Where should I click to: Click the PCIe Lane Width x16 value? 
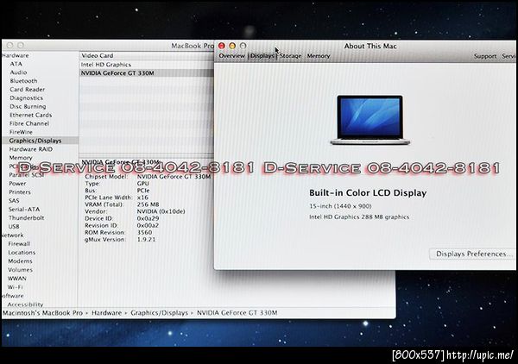tap(142, 198)
